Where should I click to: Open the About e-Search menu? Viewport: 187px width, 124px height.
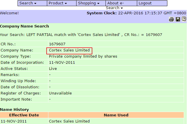[121, 3]
